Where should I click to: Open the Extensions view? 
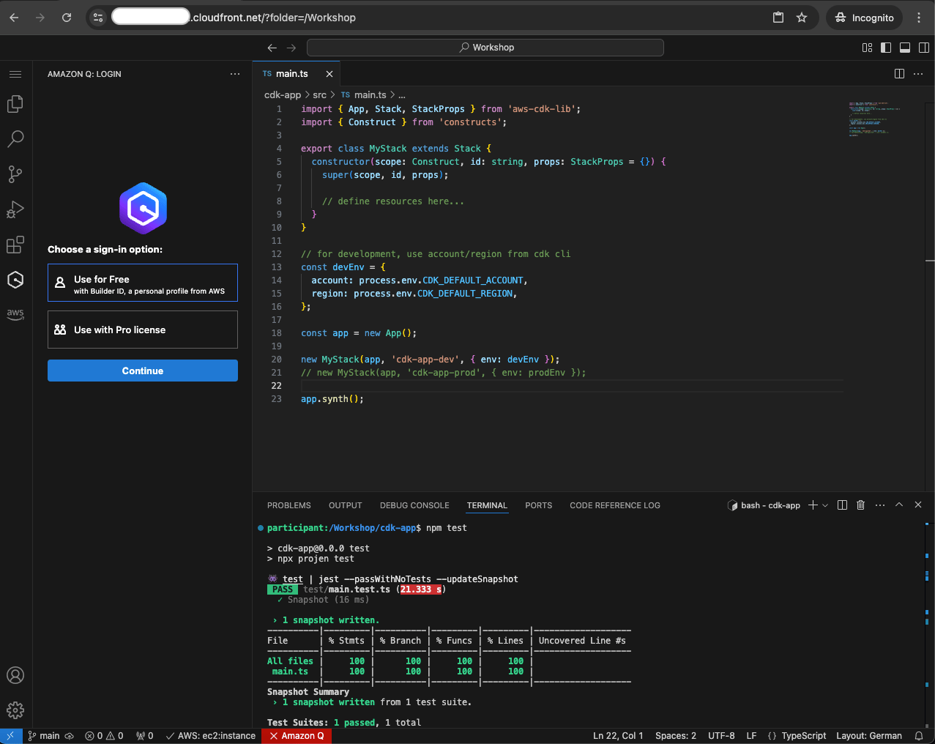point(15,245)
